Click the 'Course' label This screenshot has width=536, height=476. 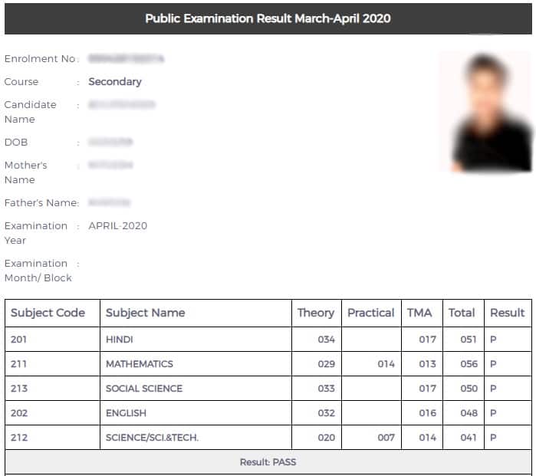[21, 82]
